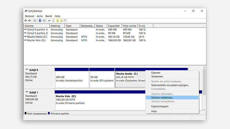
Task: Sort by the Bestandss... column header
Action: 87,26
